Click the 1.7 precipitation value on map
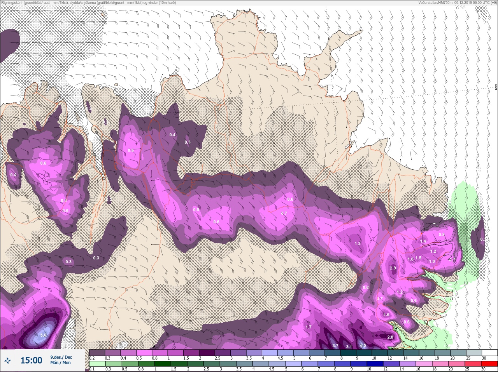Screen dimensions: 498x372 pyautogui.click(x=309, y=327)
